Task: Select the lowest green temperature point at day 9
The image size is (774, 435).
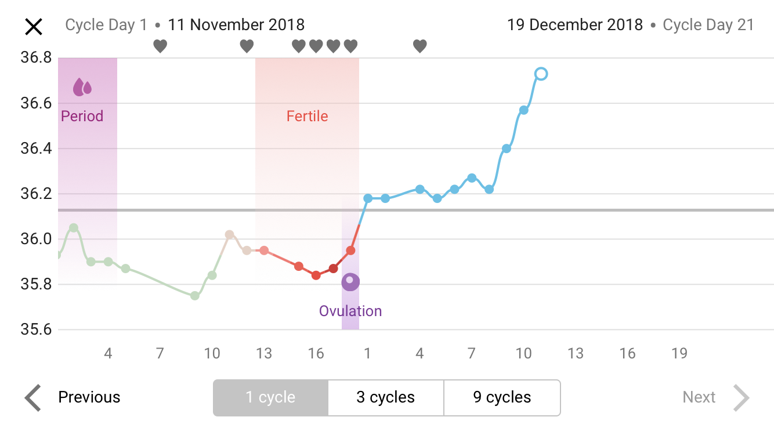Action: click(x=195, y=296)
